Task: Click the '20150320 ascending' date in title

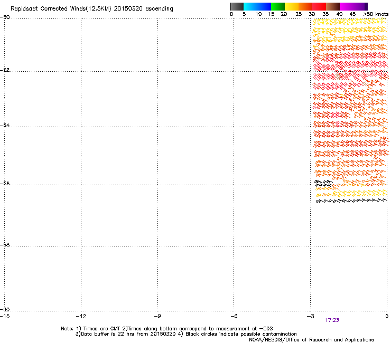Action: click(x=143, y=9)
